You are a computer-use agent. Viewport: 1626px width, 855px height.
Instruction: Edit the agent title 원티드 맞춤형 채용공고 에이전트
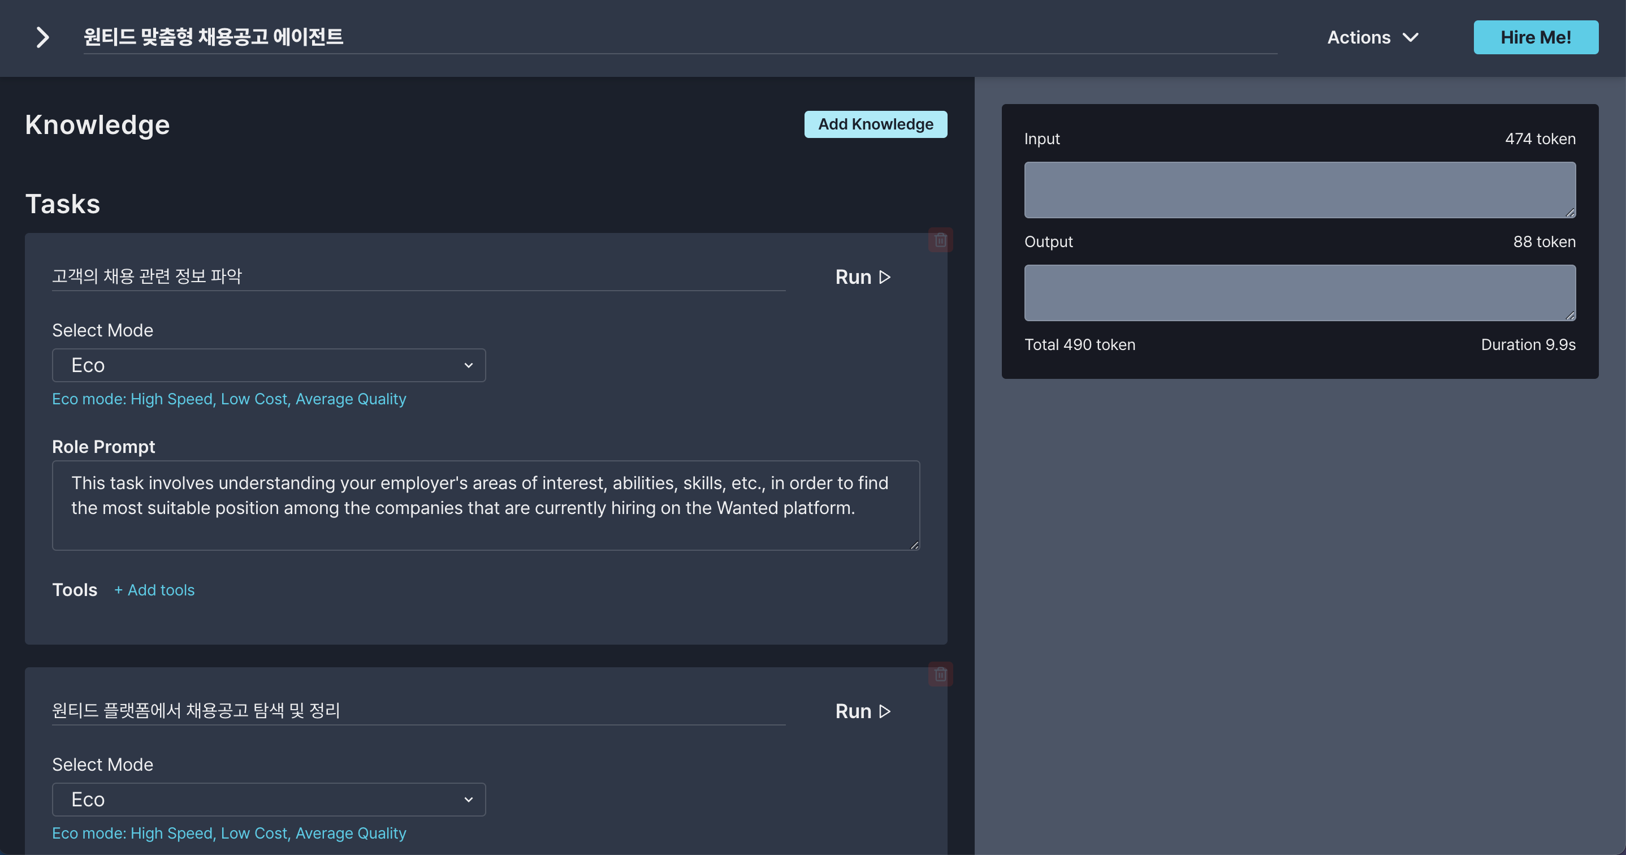point(680,37)
